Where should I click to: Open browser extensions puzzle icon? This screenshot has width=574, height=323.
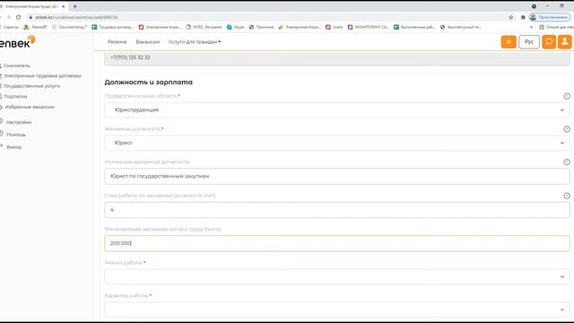523,17
